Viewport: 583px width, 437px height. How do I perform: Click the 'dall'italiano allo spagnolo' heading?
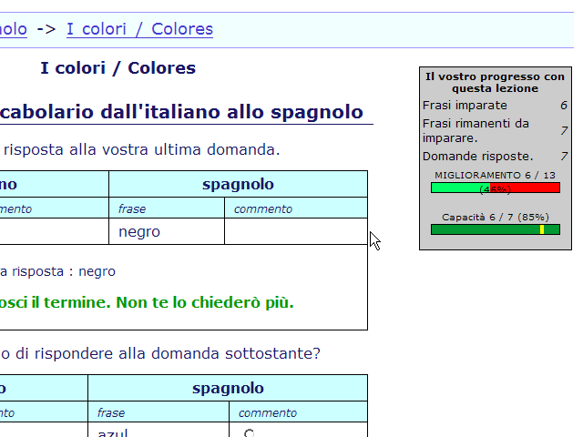[232, 112]
